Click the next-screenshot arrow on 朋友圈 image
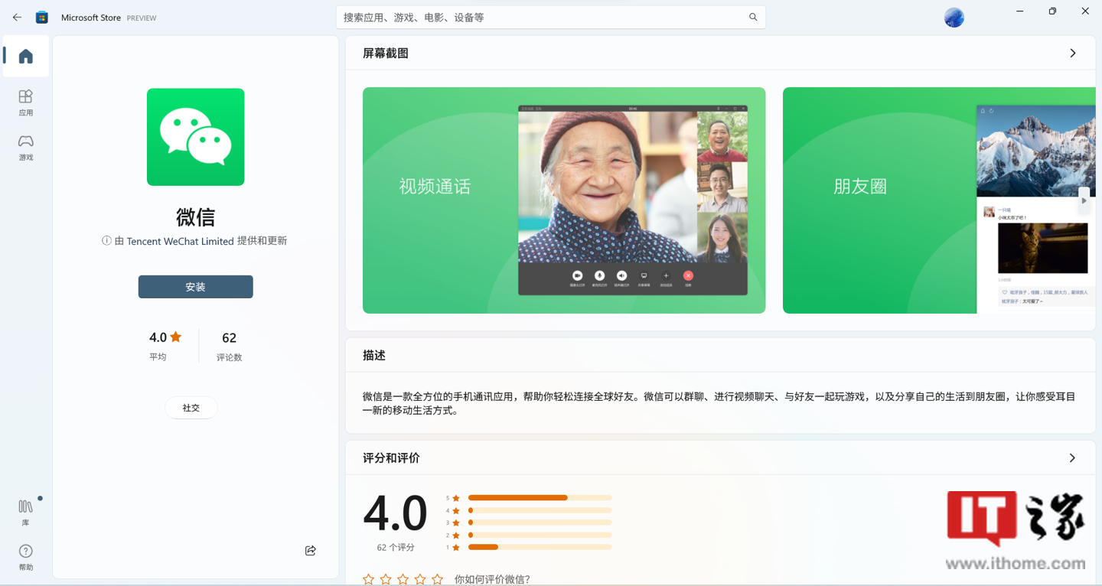This screenshot has width=1102, height=586. (x=1084, y=200)
